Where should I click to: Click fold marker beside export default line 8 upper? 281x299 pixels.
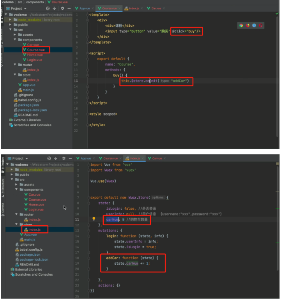click(88, 59)
